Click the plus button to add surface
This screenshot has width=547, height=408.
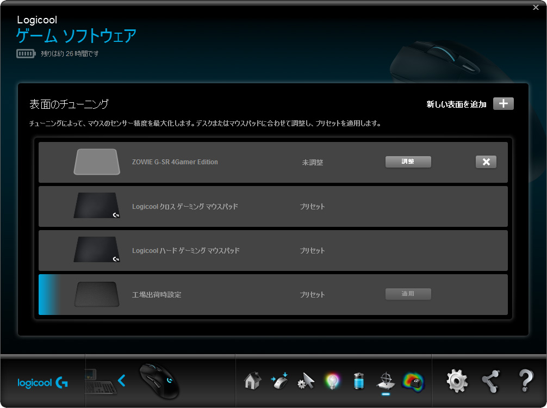coord(503,104)
